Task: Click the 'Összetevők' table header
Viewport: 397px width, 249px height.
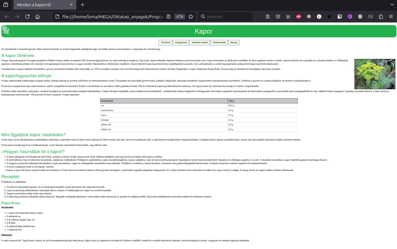Action: (164, 101)
